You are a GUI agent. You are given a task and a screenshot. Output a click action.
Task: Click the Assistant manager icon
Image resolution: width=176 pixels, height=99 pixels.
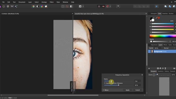click(118, 6)
